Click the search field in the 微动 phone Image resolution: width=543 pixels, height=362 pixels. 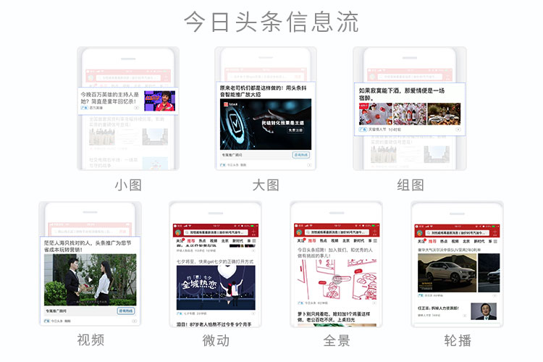(216, 232)
